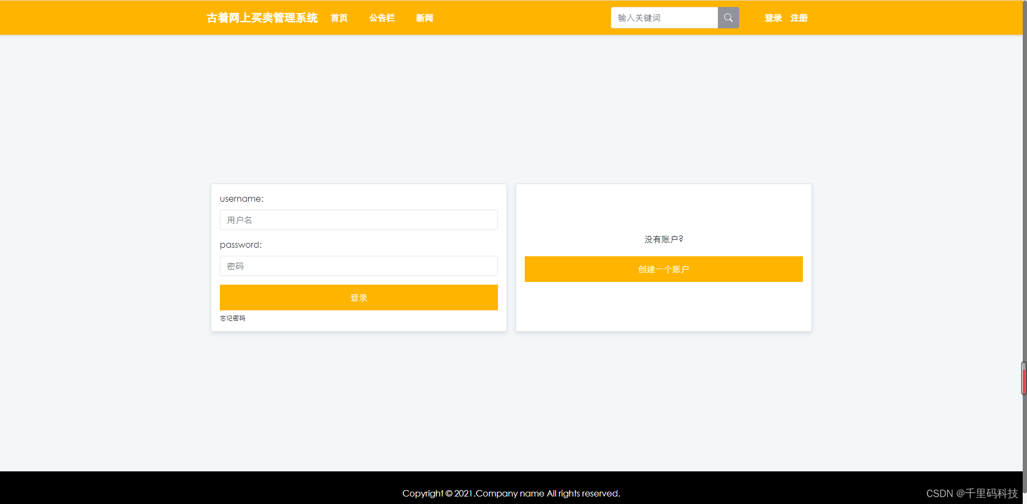Viewport: 1027px width, 504px height.
Task: Click the password: label
Action: tap(241, 245)
